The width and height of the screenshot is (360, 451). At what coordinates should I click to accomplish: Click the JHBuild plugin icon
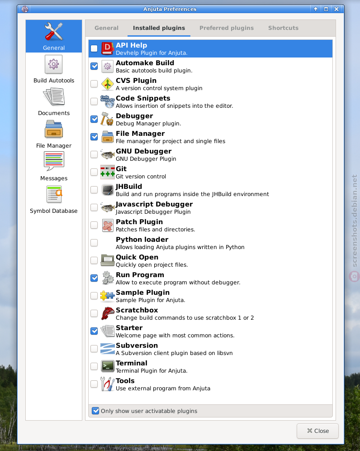tap(108, 190)
